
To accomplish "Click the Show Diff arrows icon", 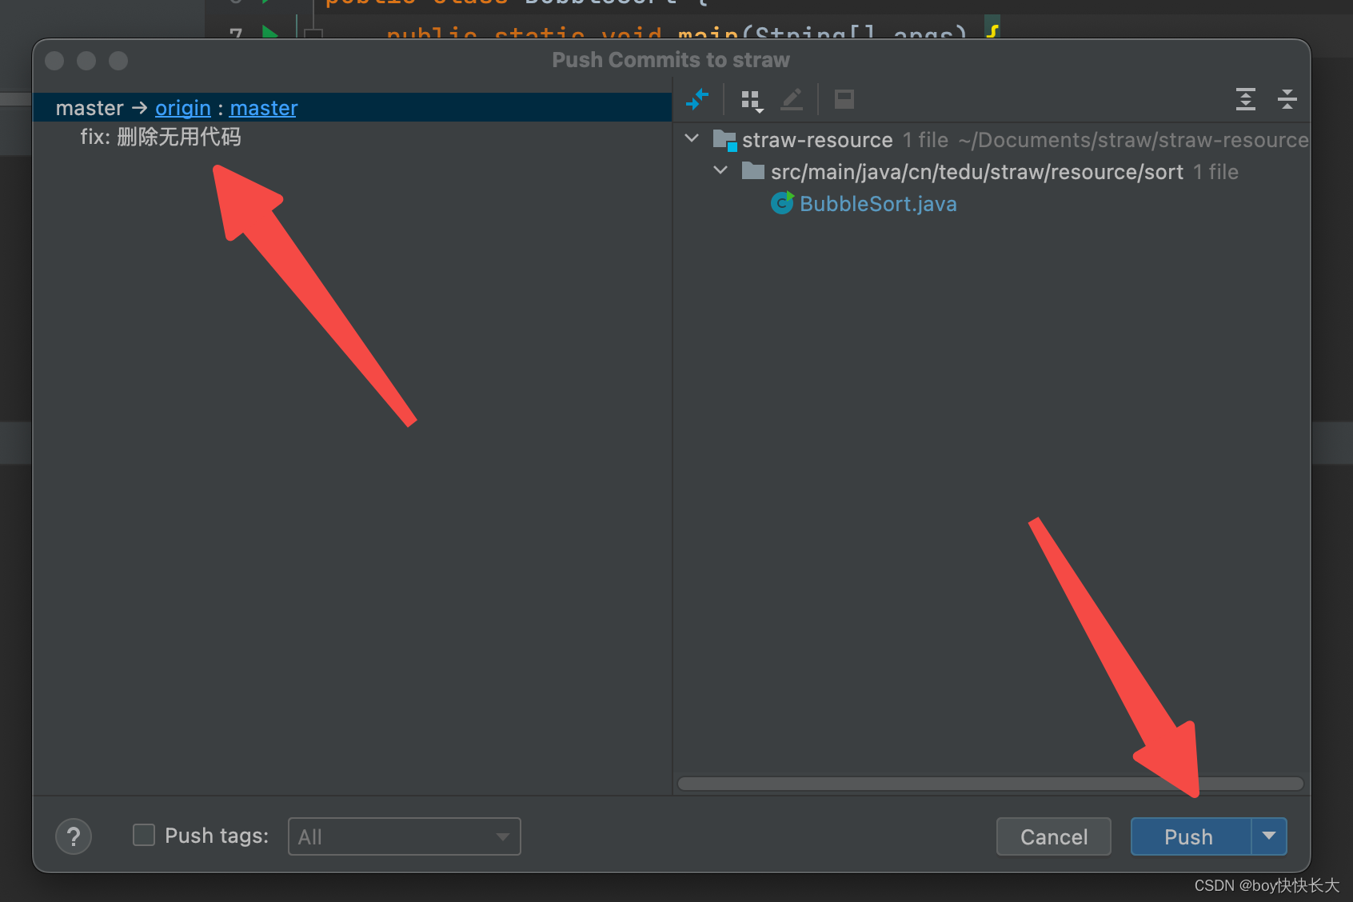I will [697, 100].
